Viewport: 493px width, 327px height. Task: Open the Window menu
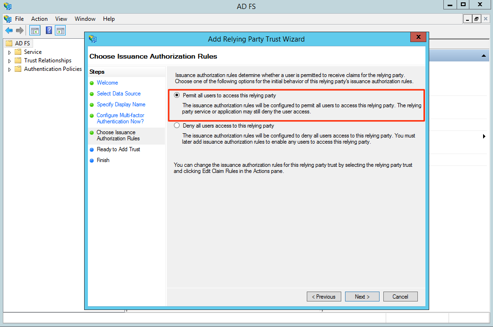point(85,19)
